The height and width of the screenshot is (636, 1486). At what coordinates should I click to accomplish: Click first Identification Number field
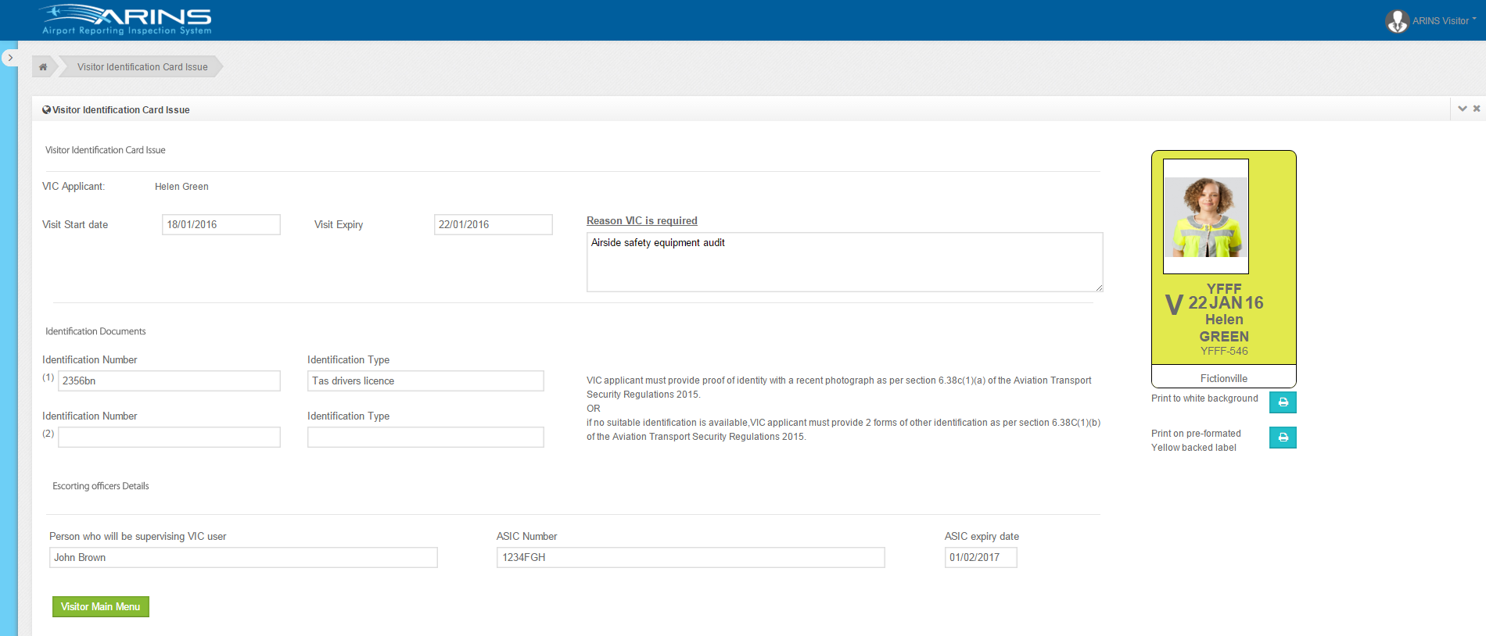click(169, 381)
